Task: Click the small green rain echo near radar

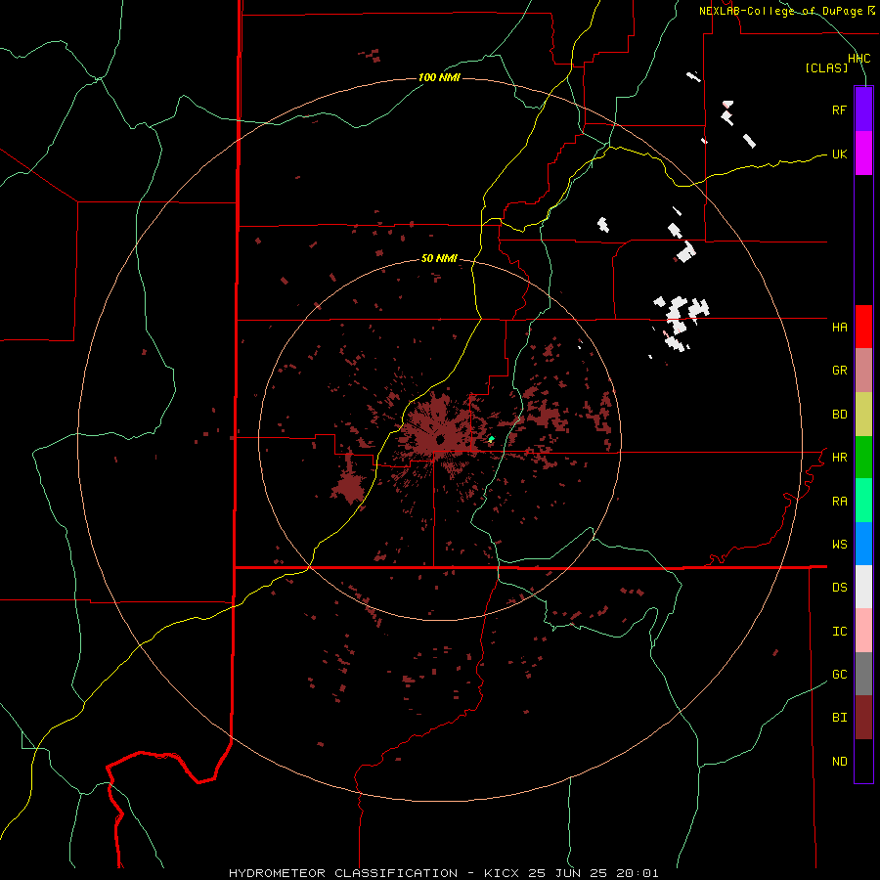Action: point(491,438)
